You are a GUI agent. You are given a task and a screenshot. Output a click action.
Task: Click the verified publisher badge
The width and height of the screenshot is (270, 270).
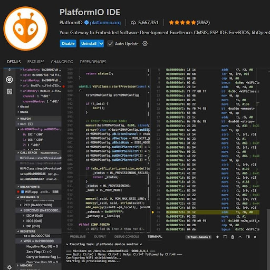click(x=86, y=23)
